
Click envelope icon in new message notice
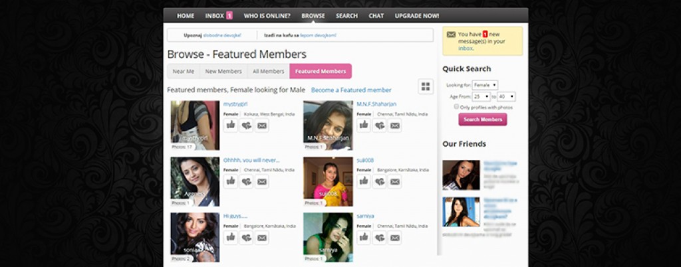[451, 35]
